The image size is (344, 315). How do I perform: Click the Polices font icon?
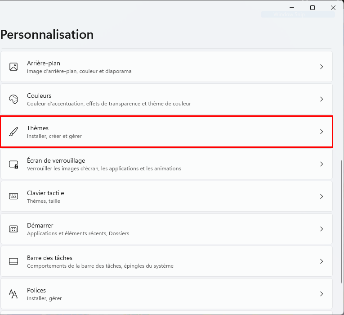[13, 294]
